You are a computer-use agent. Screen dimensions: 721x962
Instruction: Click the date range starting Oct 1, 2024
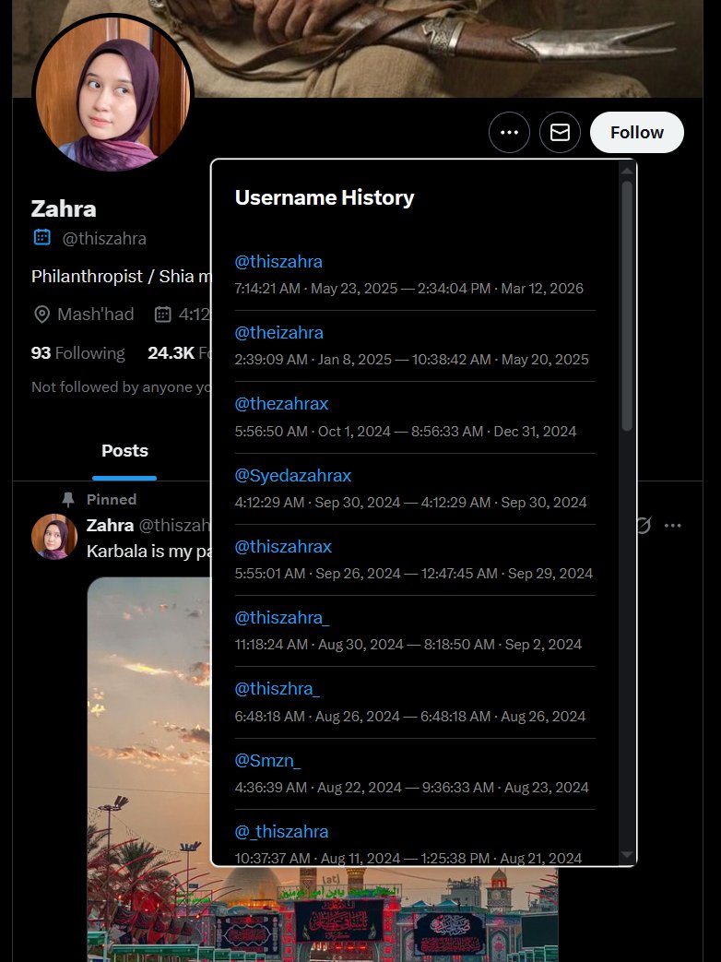(x=406, y=432)
